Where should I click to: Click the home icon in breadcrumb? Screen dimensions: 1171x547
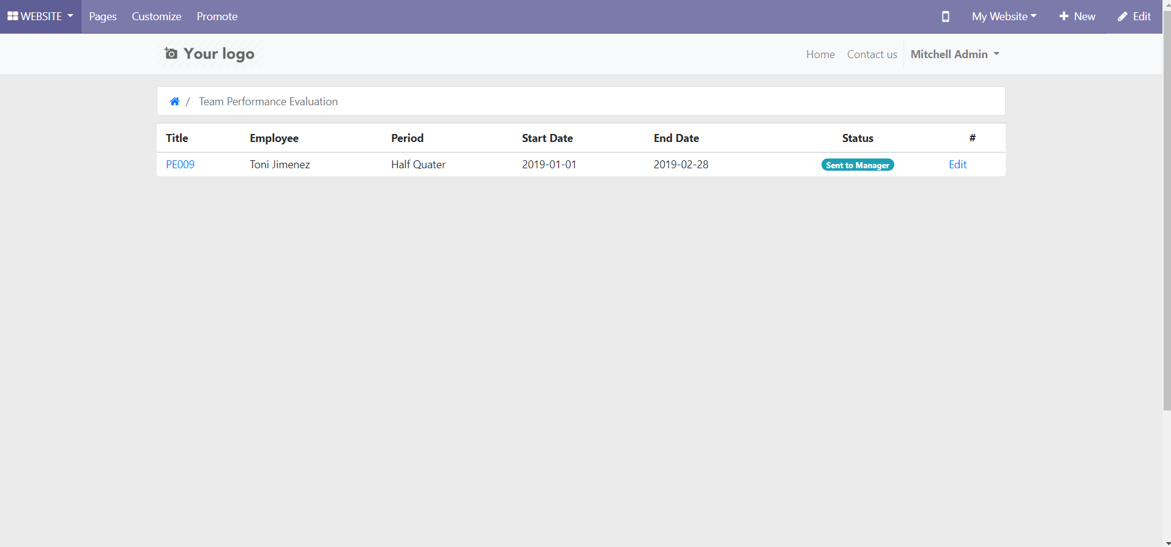pyautogui.click(x=174, y=102)
